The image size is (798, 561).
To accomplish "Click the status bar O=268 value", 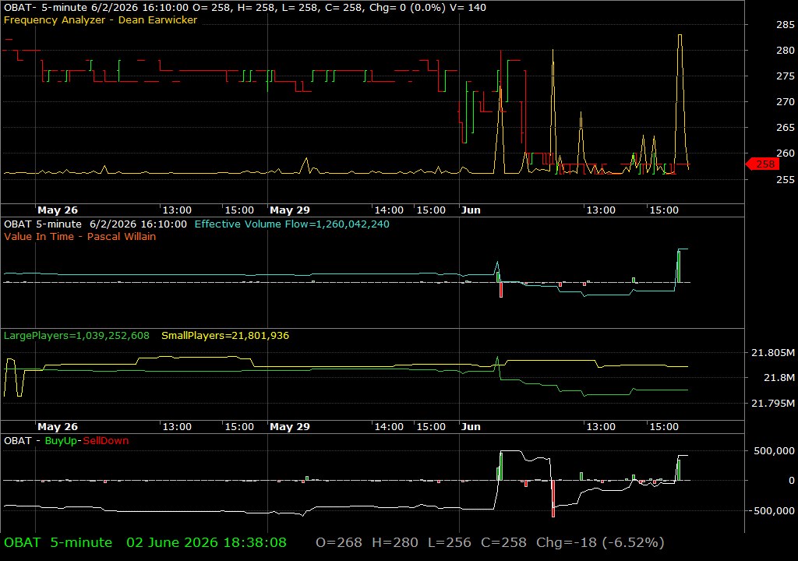I will [x=339, y=542].
